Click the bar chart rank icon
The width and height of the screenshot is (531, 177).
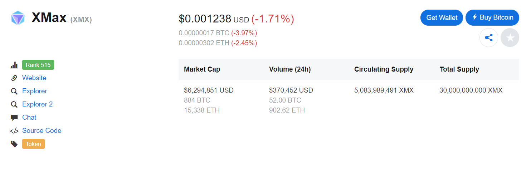(14, 65)
